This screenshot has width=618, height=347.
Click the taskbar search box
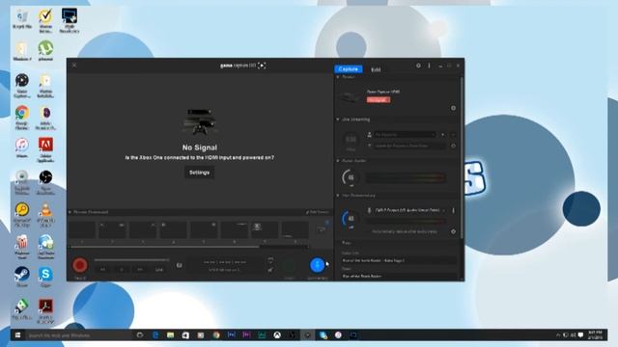click(79, 335)
